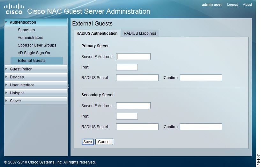Open Sponsors in the sidebar
This screenshot has width=261, height=167.
26,30
